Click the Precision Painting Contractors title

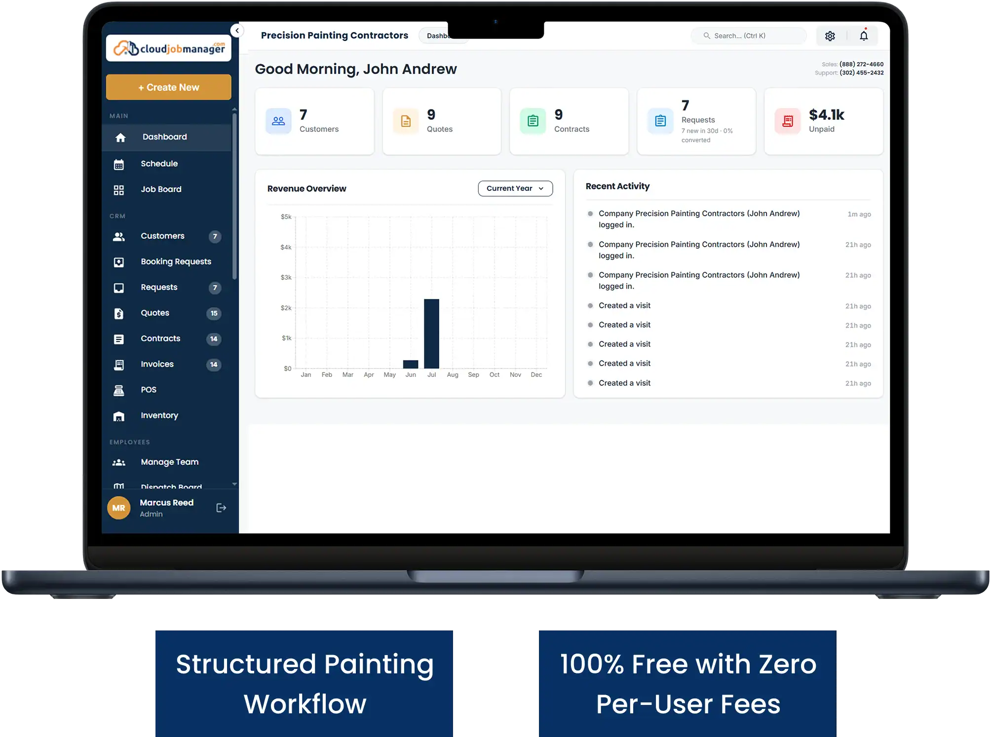[335, 36]
